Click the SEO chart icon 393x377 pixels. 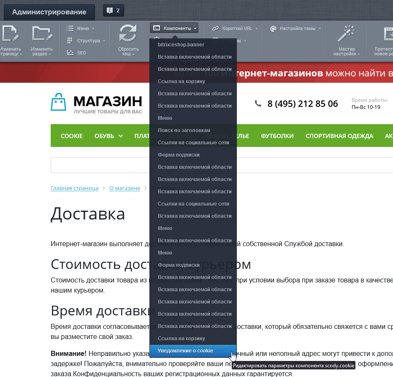(70, 52)
